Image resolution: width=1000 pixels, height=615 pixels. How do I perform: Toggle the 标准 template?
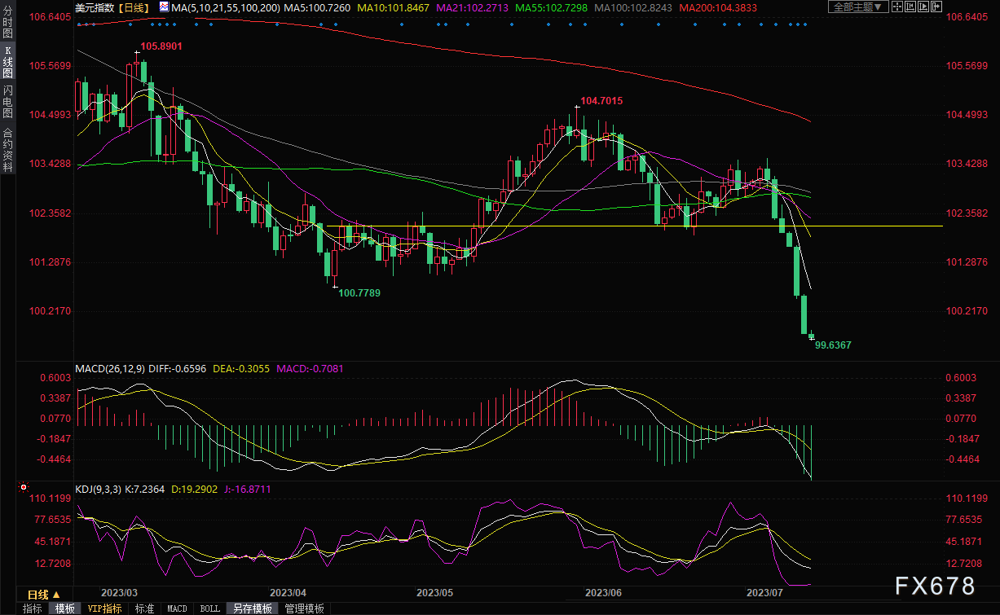(x=144, y=608)
